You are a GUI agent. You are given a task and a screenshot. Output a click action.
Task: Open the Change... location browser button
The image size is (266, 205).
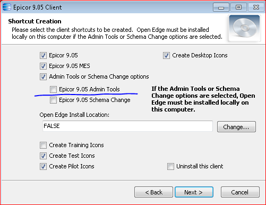(236, 127)
